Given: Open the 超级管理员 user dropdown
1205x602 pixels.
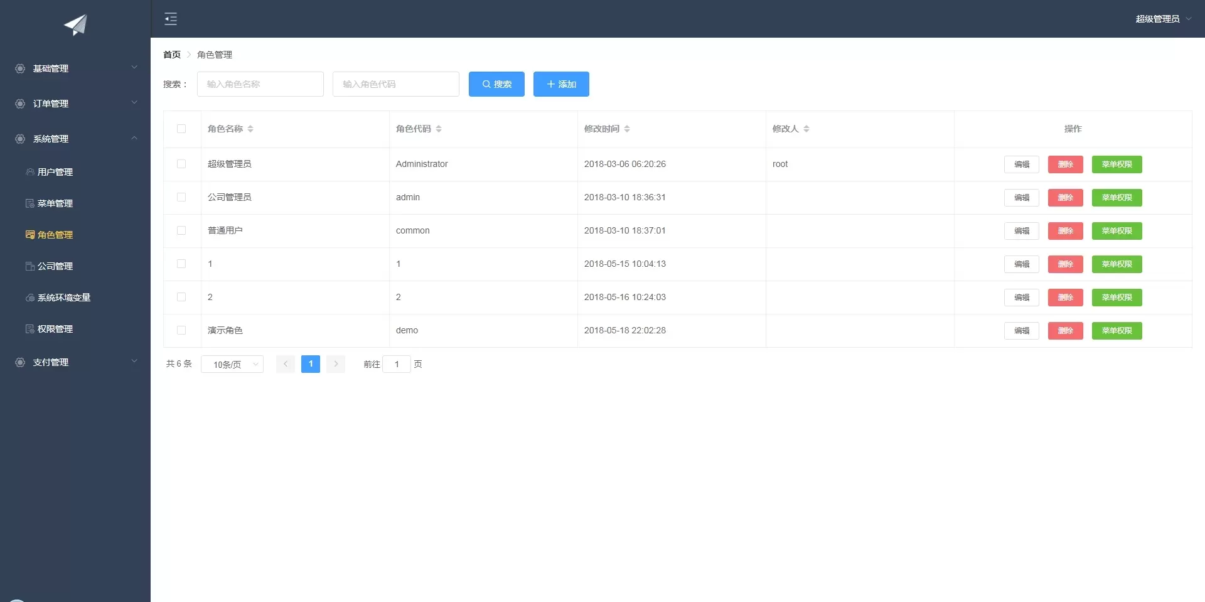Looking at the screenshot, I should click(1163, 19).
